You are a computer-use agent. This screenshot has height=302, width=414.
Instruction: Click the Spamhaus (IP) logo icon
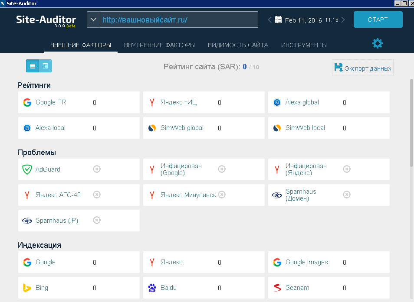pyautogui.click(x=27, y=221)
